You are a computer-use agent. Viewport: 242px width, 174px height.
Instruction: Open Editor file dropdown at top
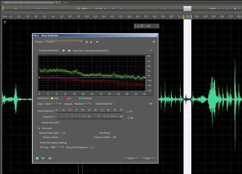57,3
